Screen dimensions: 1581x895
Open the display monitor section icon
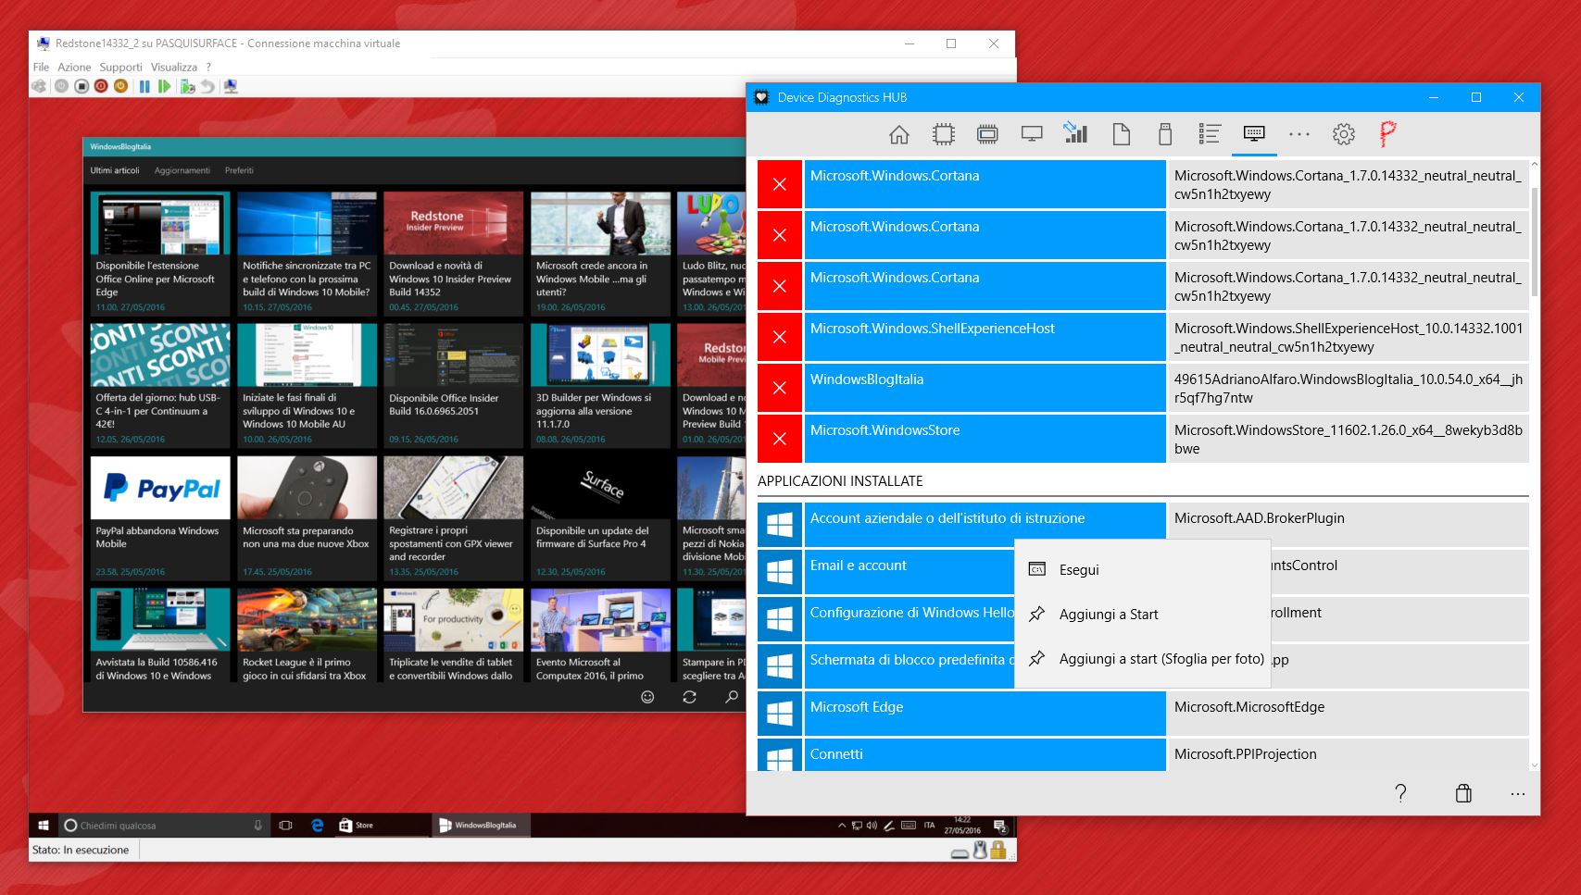[x=1032, y=135]
